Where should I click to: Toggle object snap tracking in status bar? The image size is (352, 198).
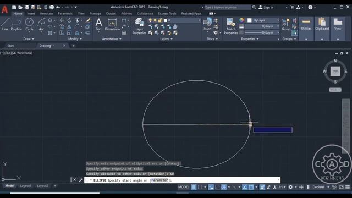pos(245,187)
